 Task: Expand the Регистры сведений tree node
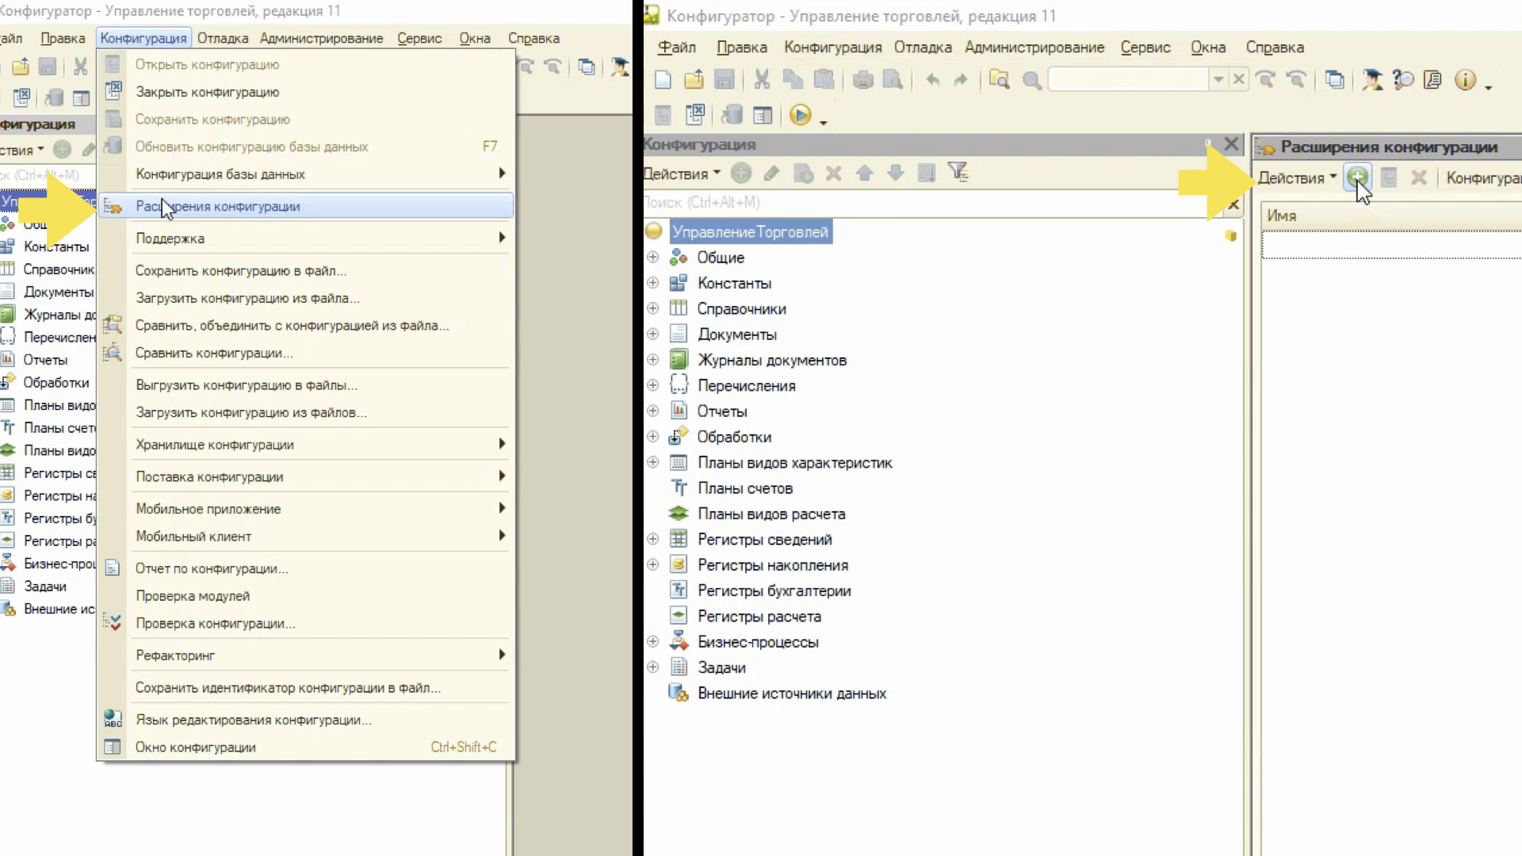click(x=652, y=539)
